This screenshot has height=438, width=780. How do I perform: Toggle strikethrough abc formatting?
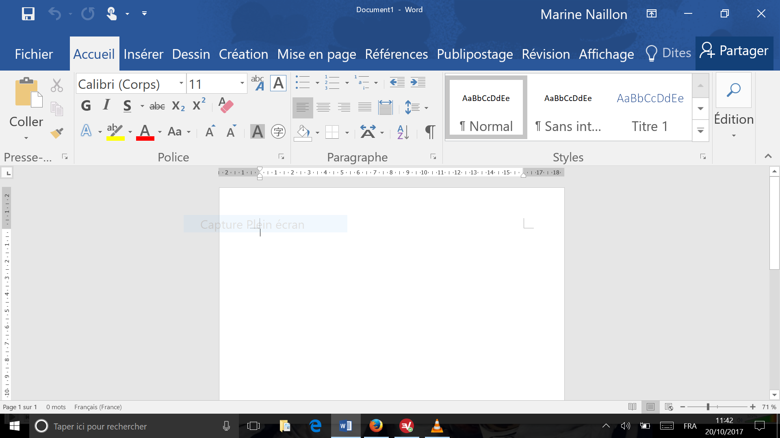pos(157,106)
